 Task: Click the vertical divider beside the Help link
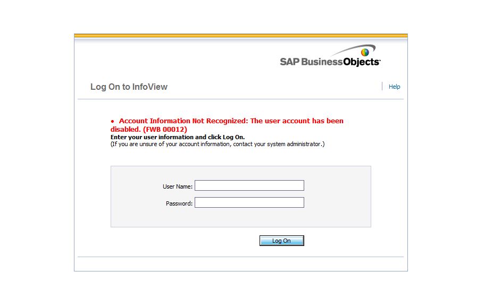382,86
